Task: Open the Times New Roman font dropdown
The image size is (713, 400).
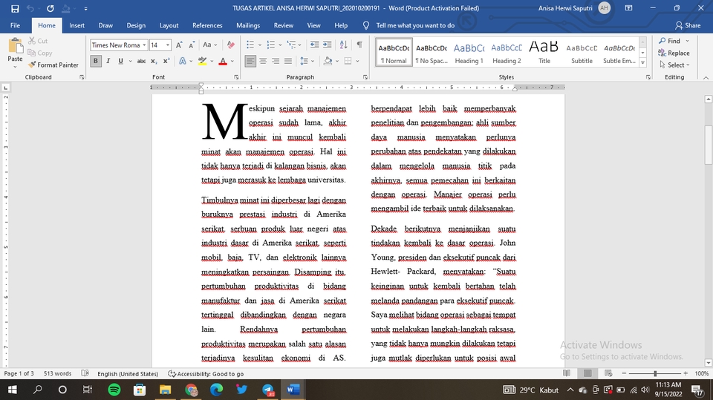Action: (144, 45)
